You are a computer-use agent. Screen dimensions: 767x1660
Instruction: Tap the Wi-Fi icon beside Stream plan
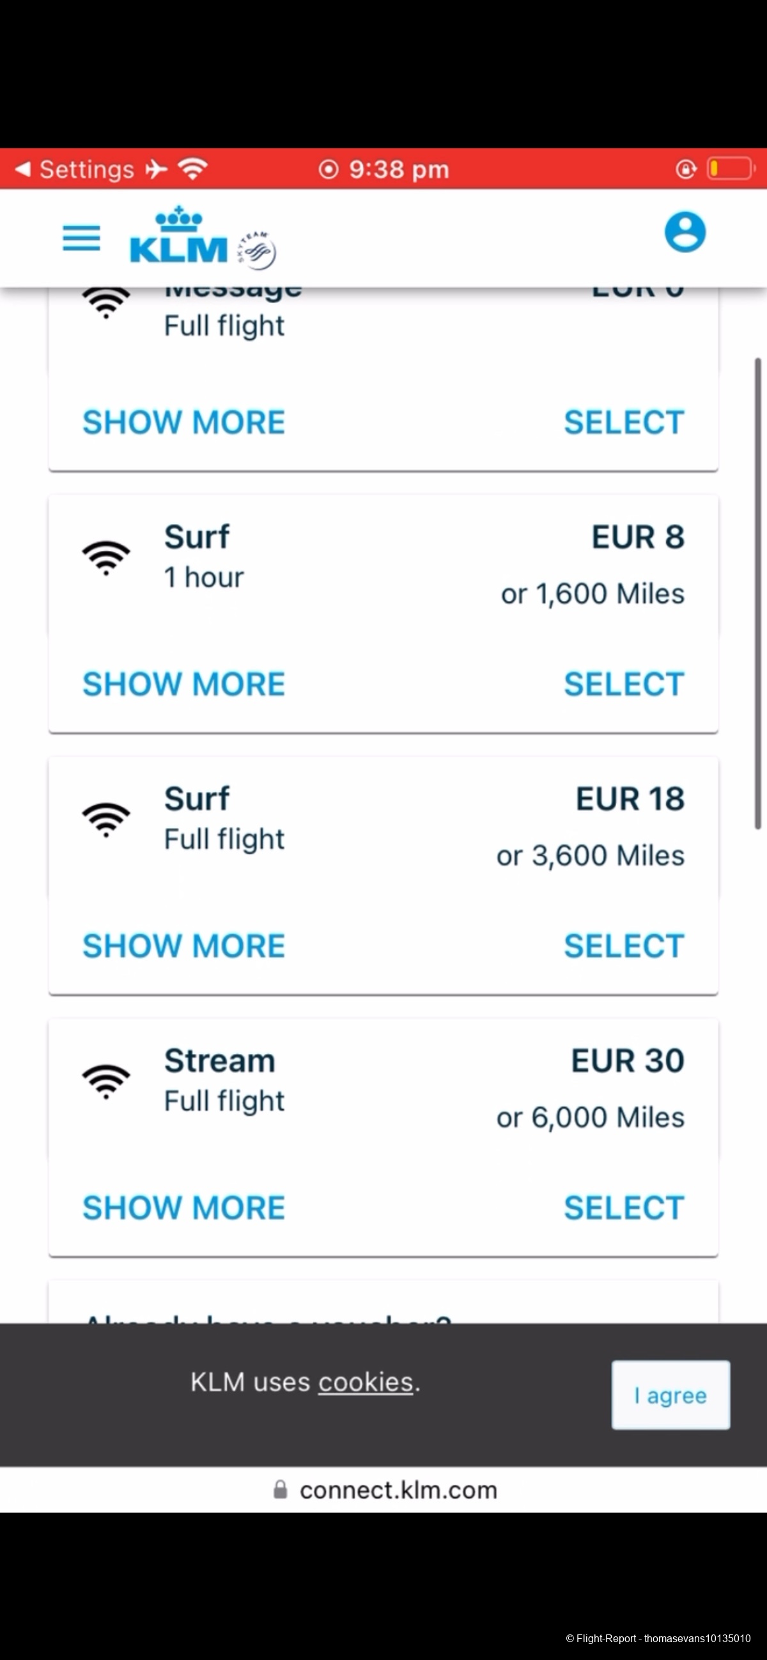click(105, 1081)
